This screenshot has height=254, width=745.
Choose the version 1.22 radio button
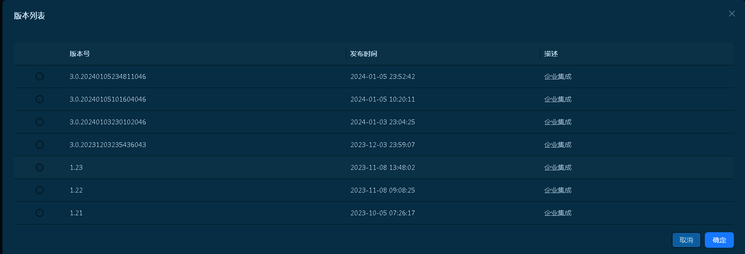tap(40, 190)
